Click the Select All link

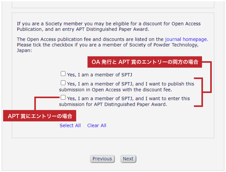tap(70, 126)
